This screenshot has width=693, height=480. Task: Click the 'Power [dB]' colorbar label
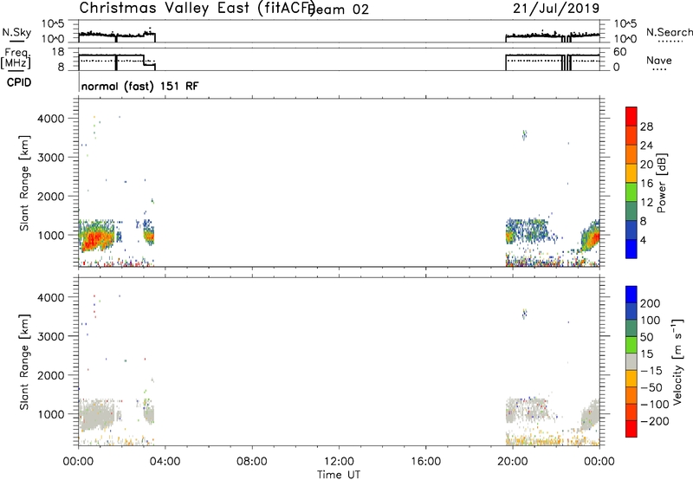[661, 183]
